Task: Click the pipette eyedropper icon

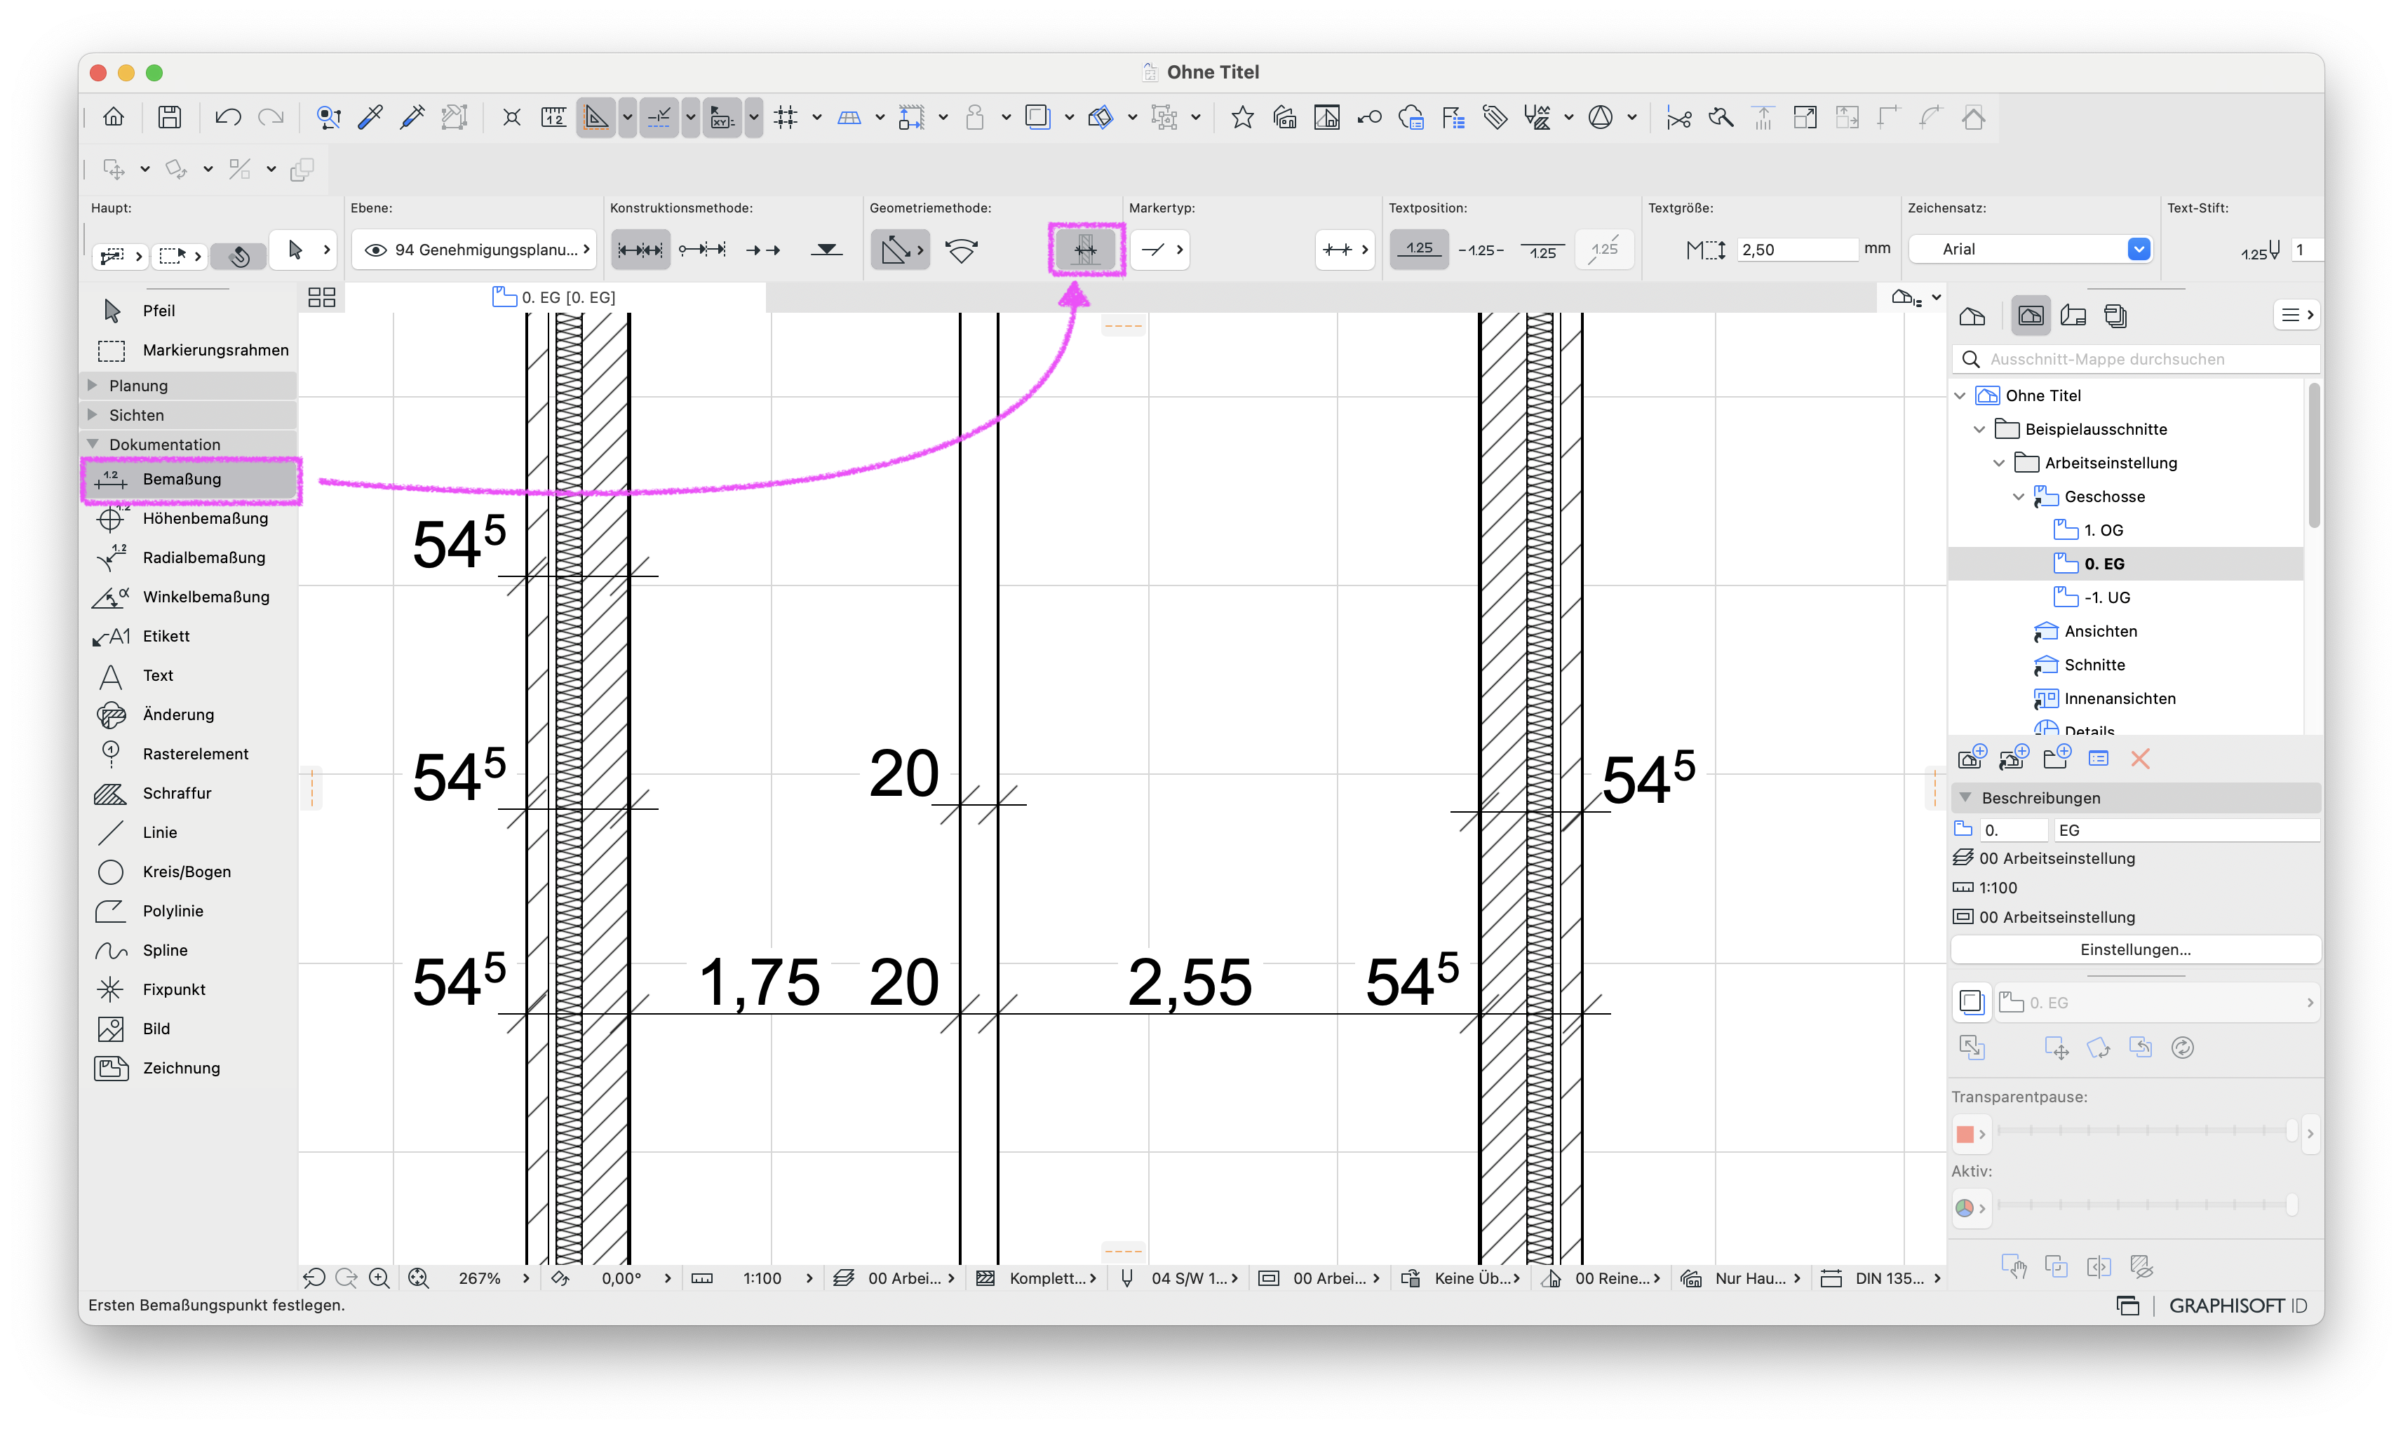Action: [371, 118]
